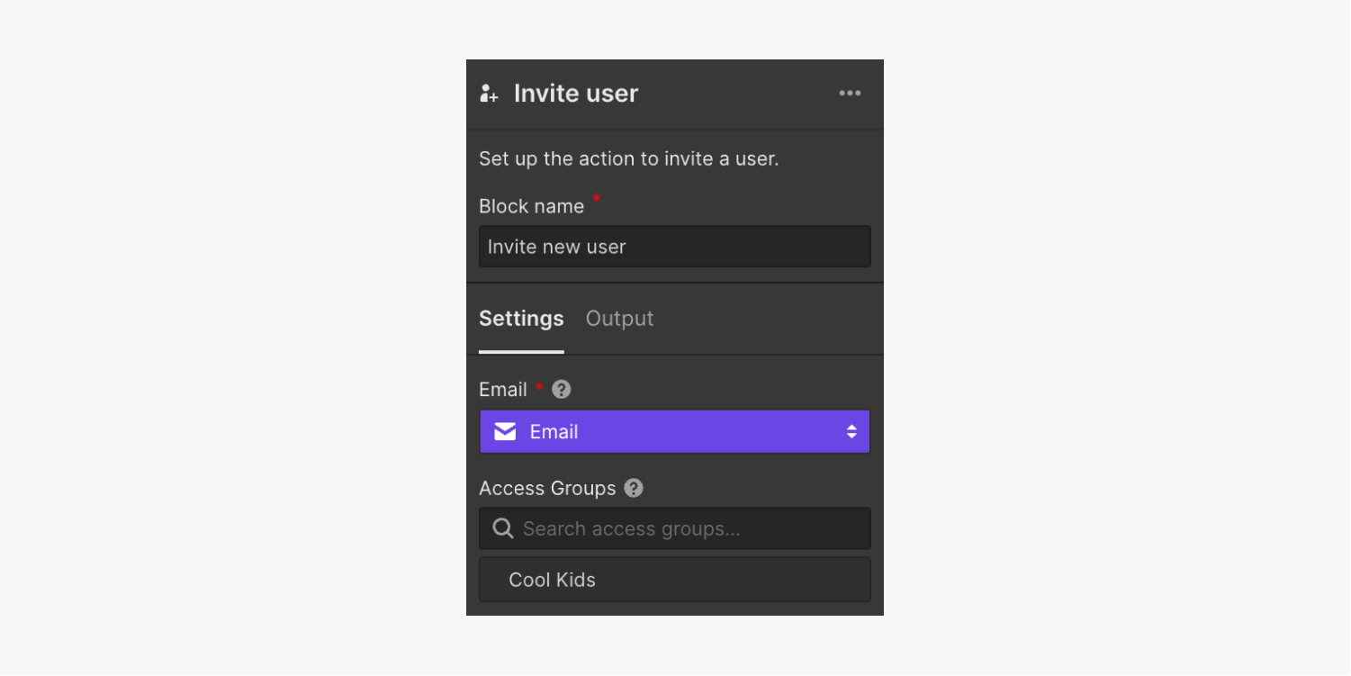Select the Cool Kids access group

pyautogui.click(x=674, y=580)
